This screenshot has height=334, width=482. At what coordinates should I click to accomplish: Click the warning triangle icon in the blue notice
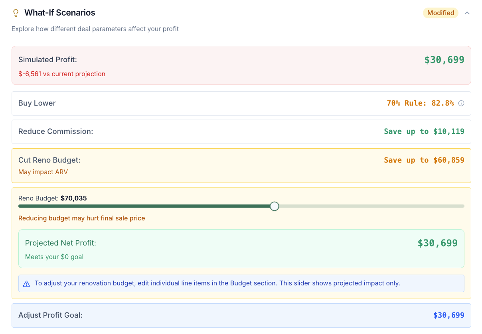pos(26,284)
